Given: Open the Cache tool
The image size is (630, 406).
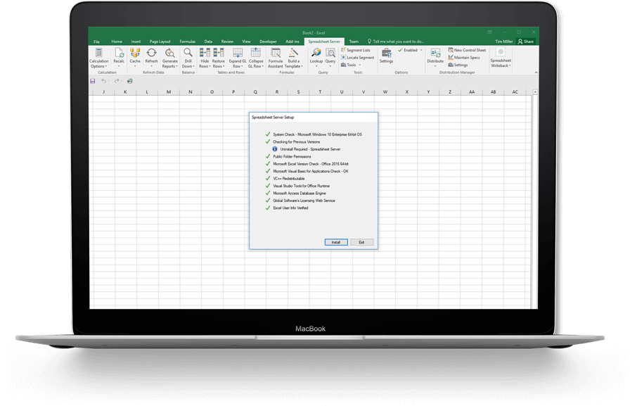Looking at the screenshot, I should click(x=135, y=57).
